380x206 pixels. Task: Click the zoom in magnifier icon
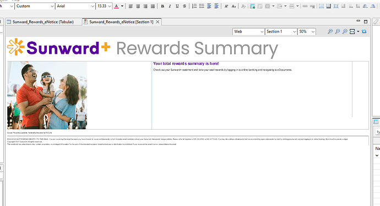(x=330, y=31)
